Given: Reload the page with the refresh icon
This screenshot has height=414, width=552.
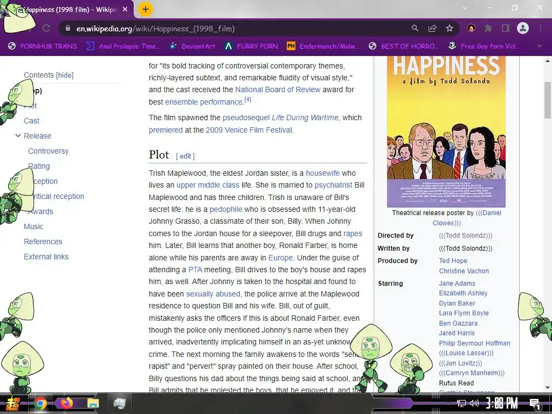Looking at the screenshot, I should point(46,28).
